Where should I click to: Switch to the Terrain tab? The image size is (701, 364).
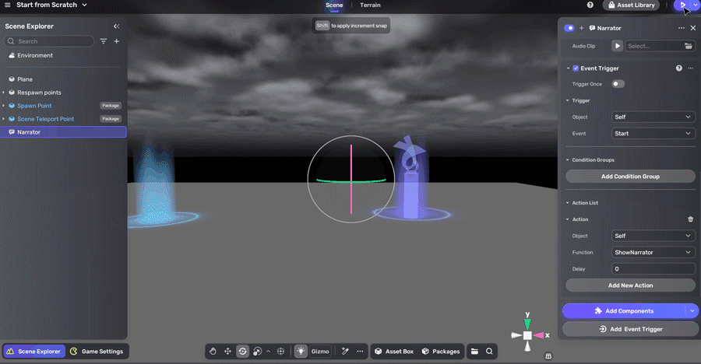coord(370,5)
